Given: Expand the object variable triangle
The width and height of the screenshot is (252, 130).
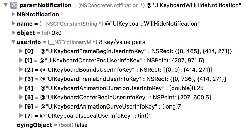Looking at the screenshot, I should [x=13, y=32].
